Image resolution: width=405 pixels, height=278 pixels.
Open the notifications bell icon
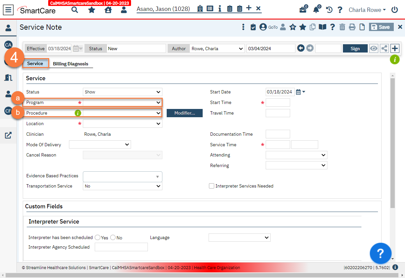click(x=316, y=10)
